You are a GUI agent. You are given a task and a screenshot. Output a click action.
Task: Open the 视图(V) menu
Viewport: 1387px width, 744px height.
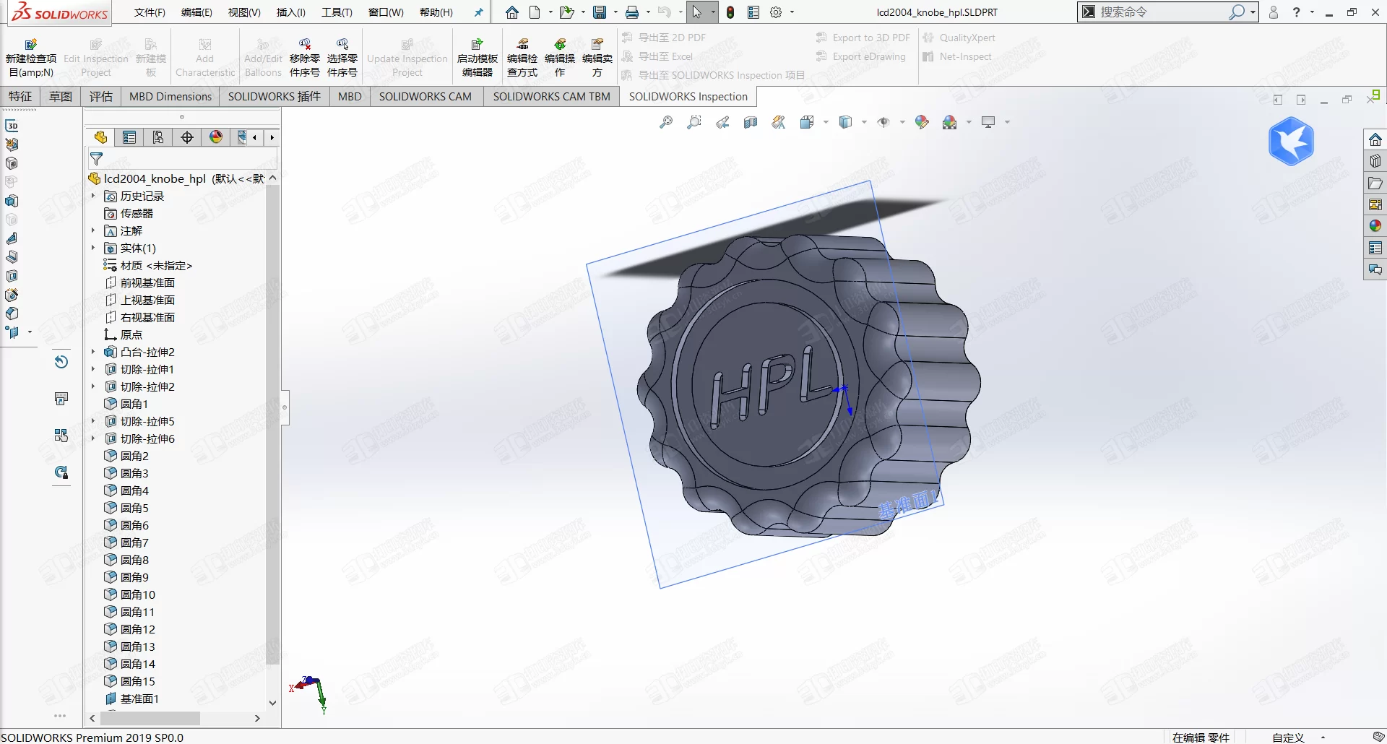click(244, 12)
